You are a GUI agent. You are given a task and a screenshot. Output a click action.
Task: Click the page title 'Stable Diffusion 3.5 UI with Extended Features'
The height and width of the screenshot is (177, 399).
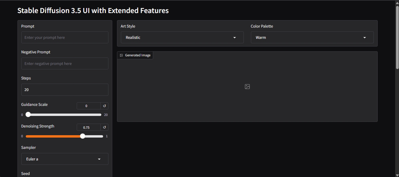tap(93, 11)
